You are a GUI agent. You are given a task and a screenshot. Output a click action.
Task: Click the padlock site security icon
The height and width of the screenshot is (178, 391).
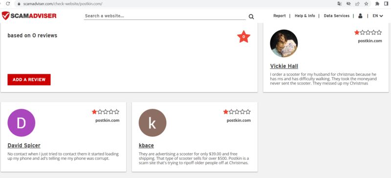coord(19,4)
